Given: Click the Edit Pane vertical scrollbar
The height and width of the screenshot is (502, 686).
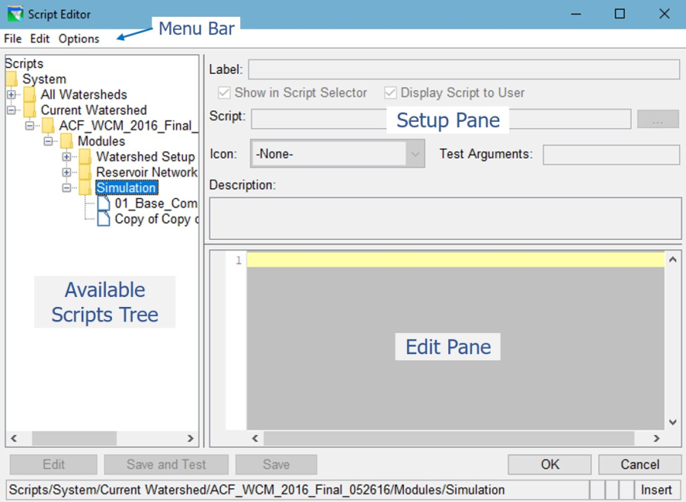Looking at the screenshot, I should click(672, 343).
